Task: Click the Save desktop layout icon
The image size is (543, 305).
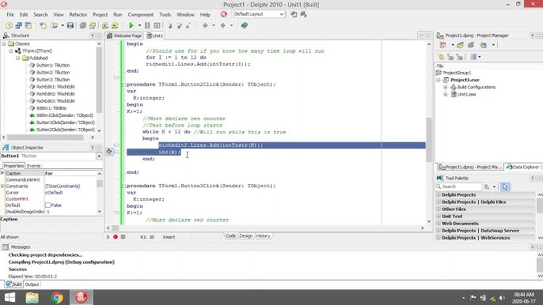Action: 294,14
